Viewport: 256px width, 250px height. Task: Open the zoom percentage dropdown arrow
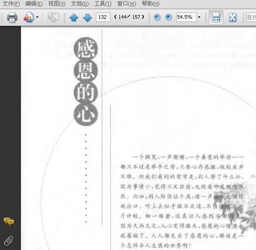[199, 17]
